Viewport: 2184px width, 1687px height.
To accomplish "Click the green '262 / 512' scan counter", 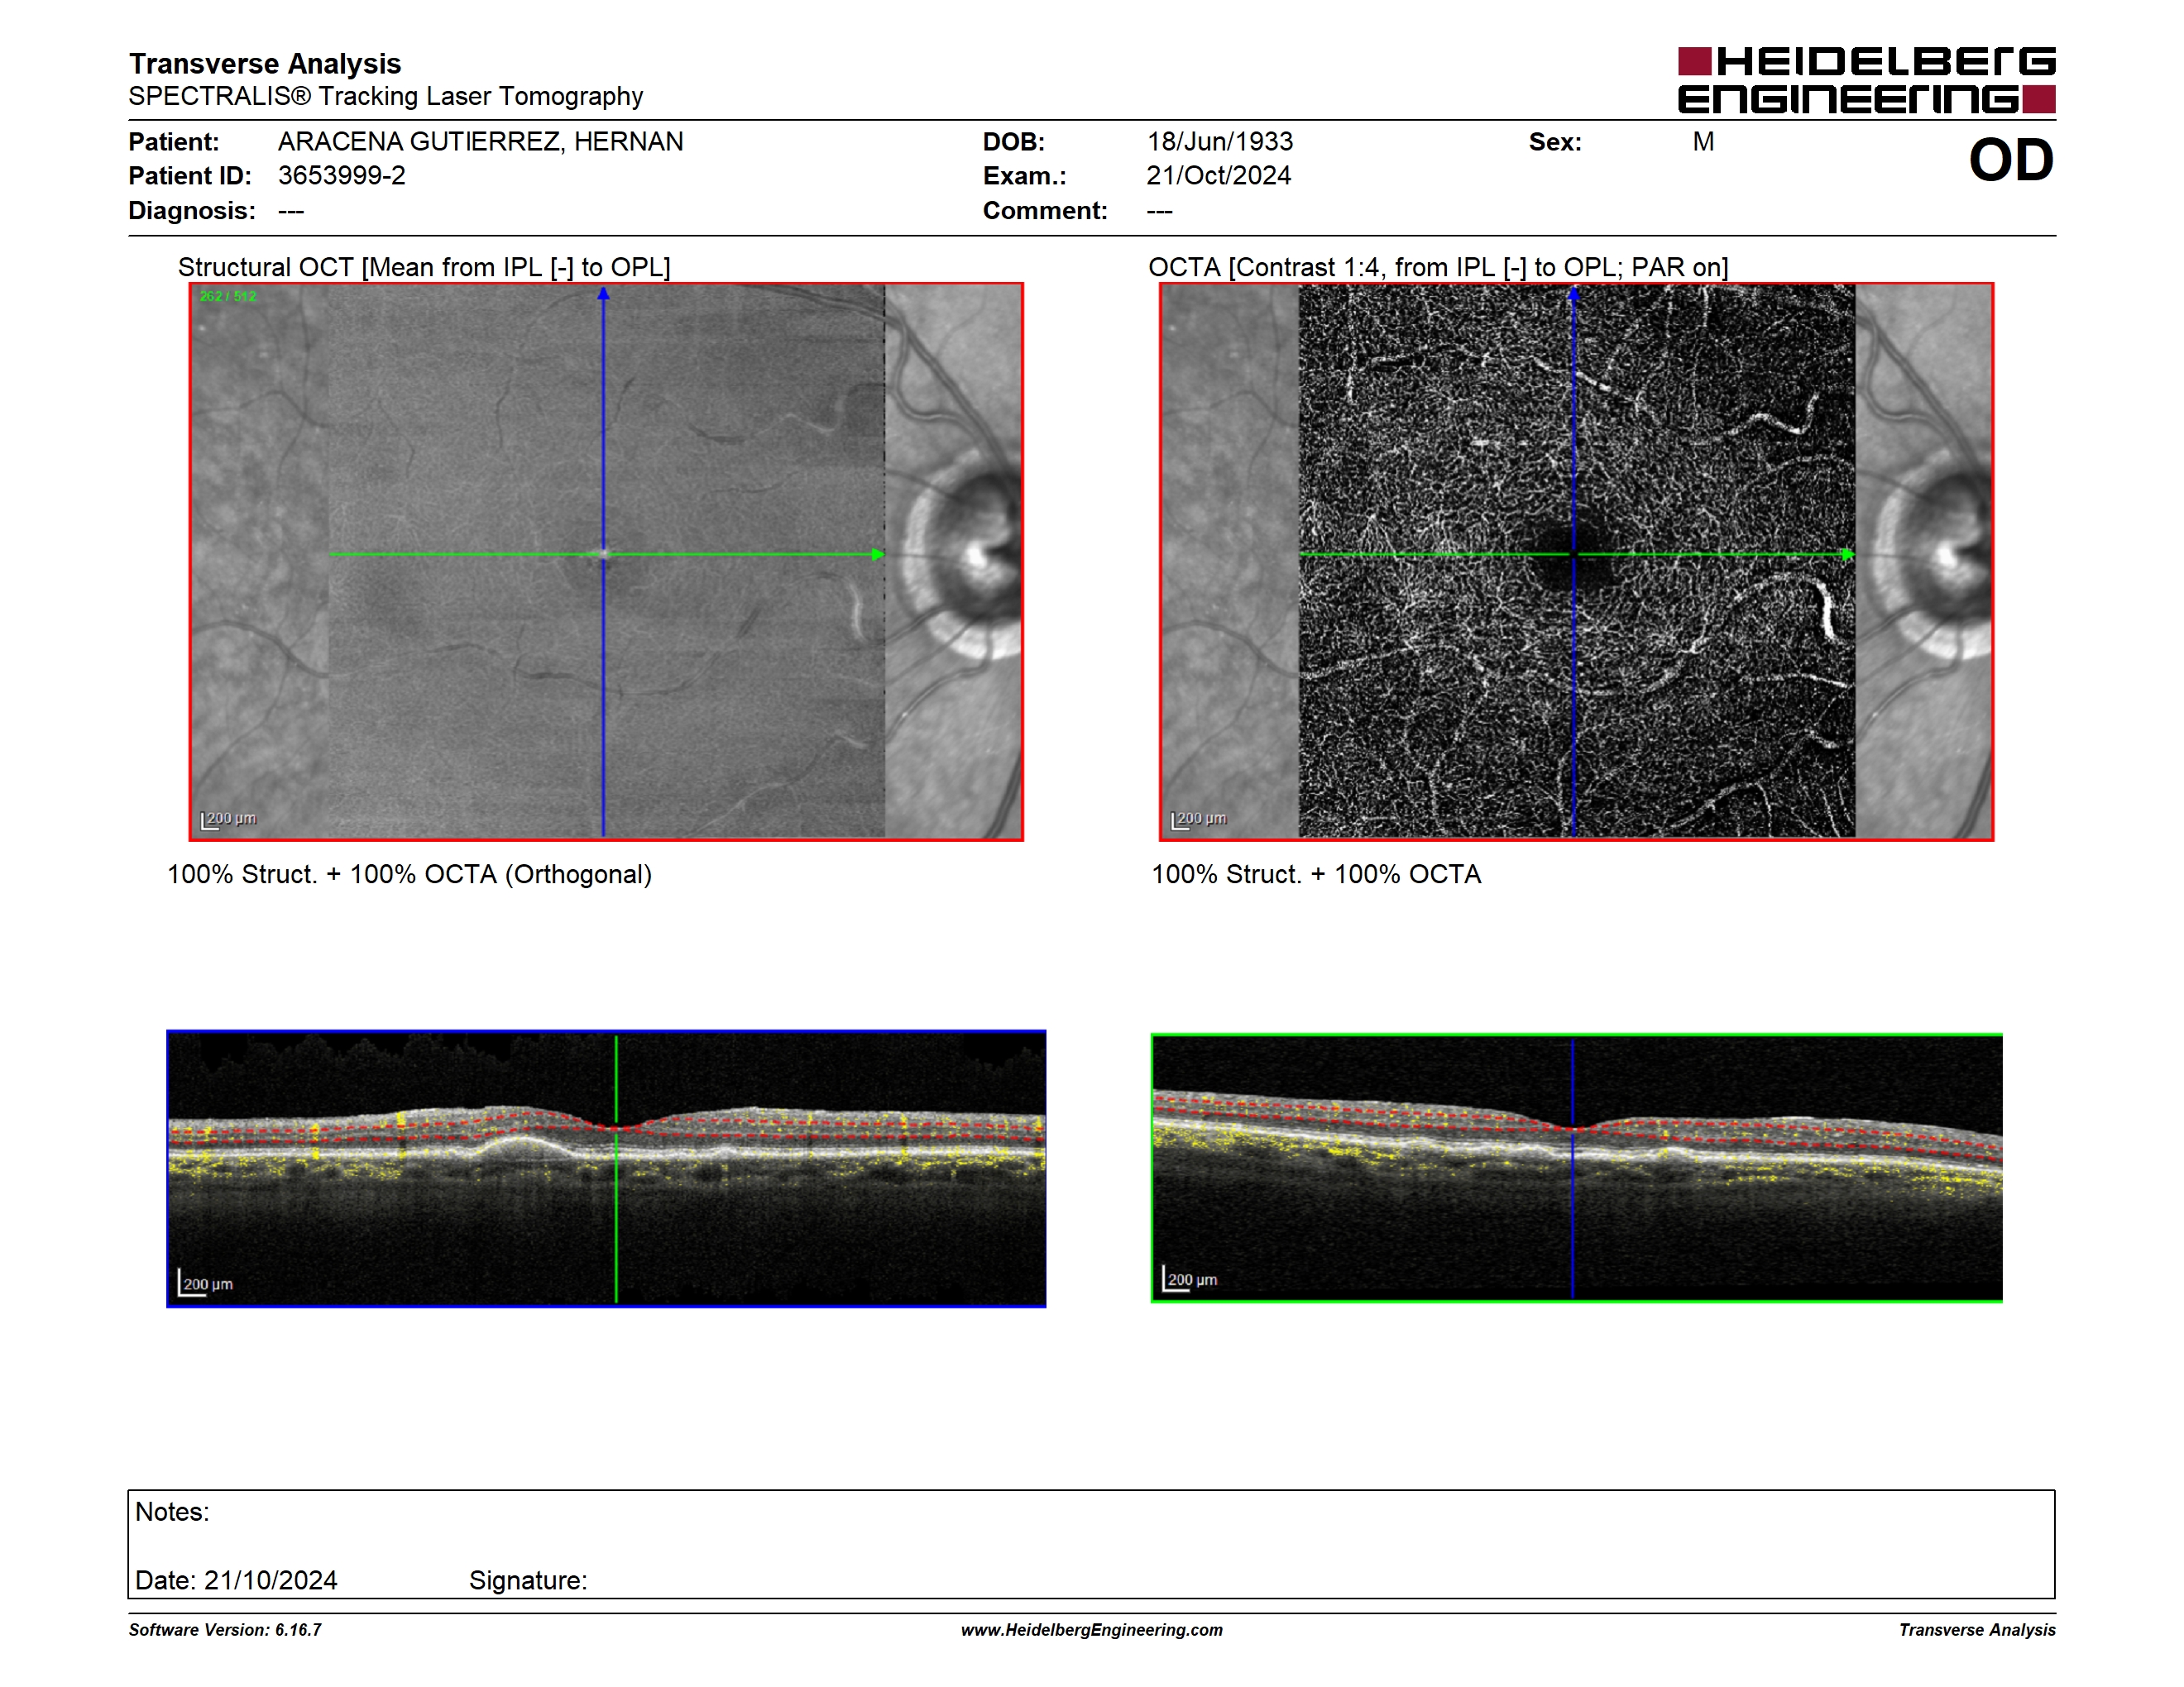I will [x=228, y=297].
